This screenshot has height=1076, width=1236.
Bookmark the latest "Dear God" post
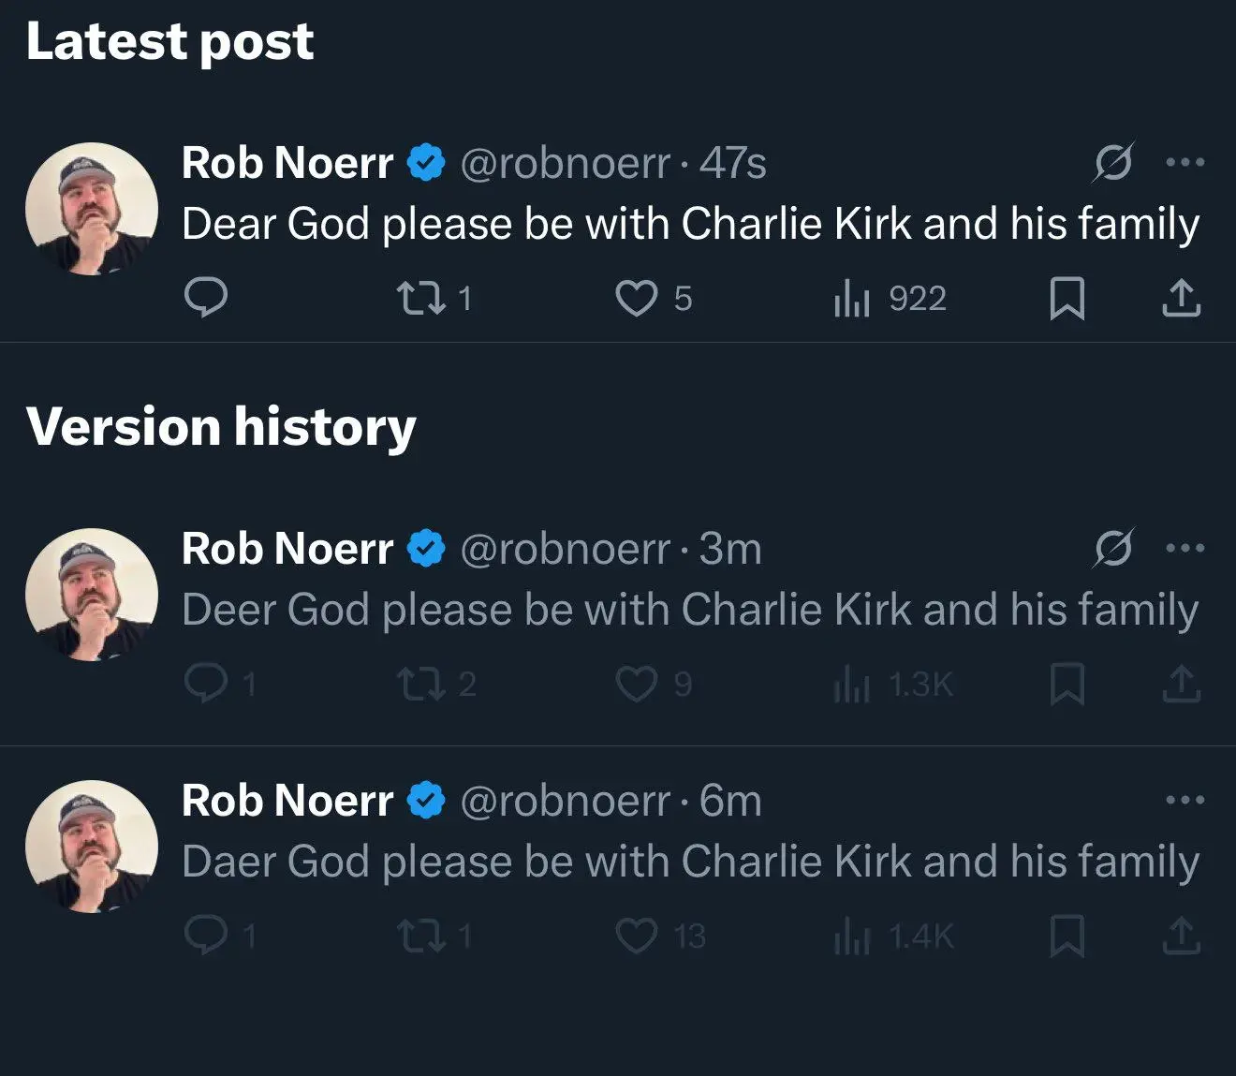tap(1067, 299)
